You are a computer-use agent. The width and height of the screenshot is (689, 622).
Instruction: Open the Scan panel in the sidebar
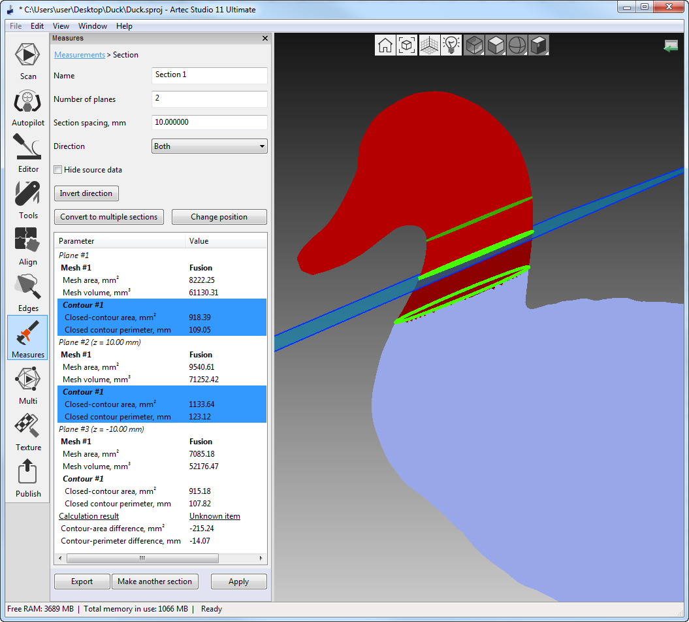27,61
